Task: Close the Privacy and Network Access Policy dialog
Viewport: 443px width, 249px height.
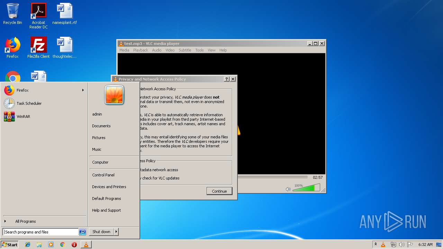Action: click(233, 79)
